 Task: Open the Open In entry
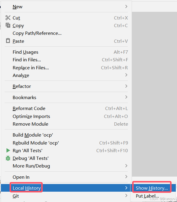tap(66, 177)
